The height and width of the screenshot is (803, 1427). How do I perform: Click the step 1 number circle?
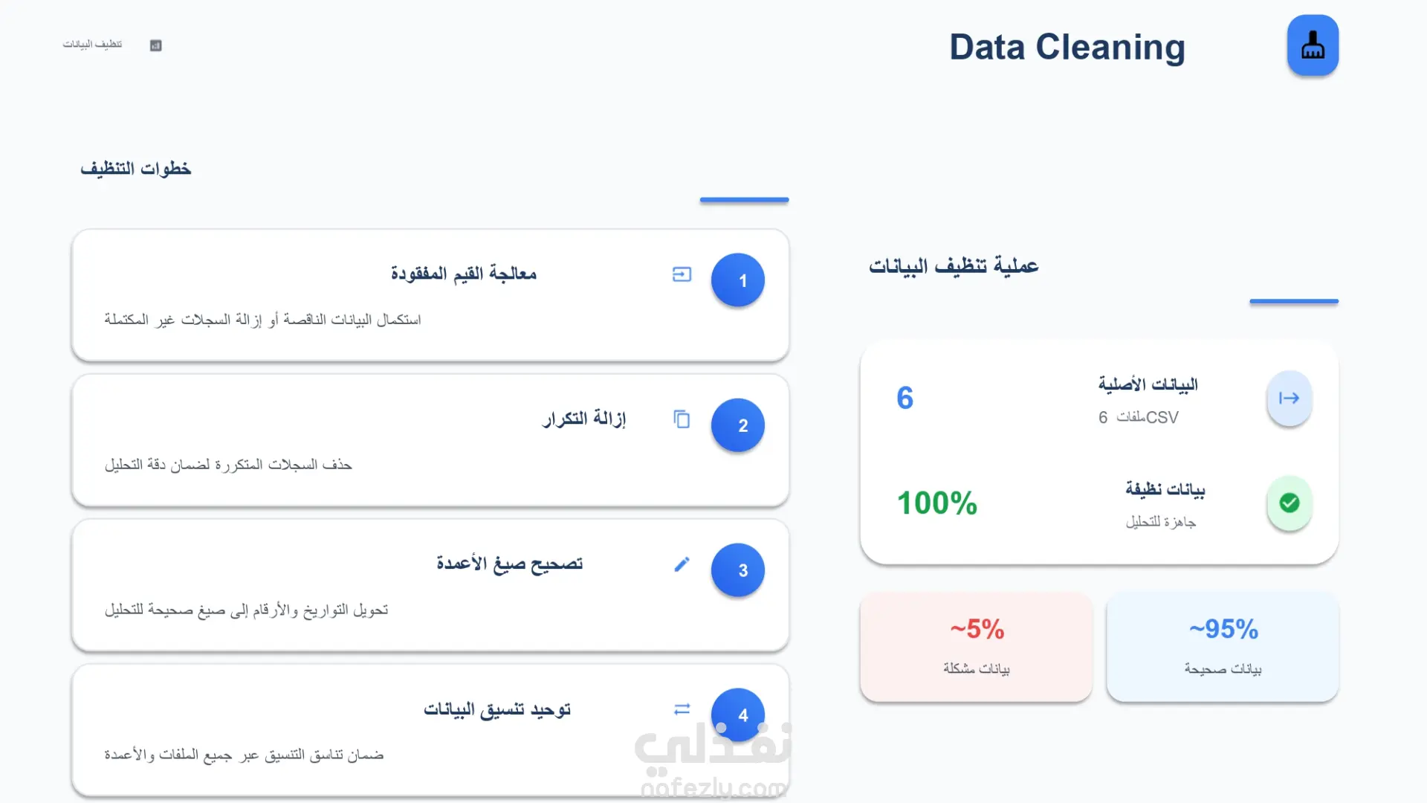[x=737, y=280]
